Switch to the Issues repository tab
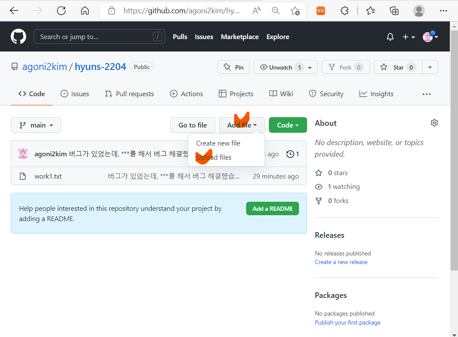This screenshot has height=337, width=458. [75, 94]
